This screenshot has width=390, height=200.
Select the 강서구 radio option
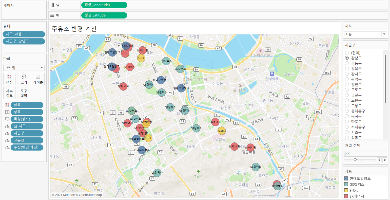[347, 74]
